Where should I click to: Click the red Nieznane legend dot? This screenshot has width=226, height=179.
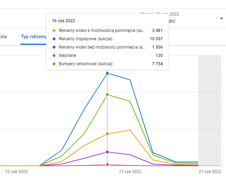[54, 55]
